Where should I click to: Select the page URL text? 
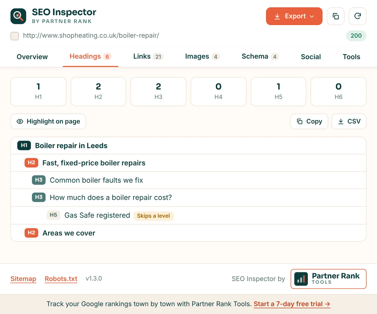pos(91,35)
